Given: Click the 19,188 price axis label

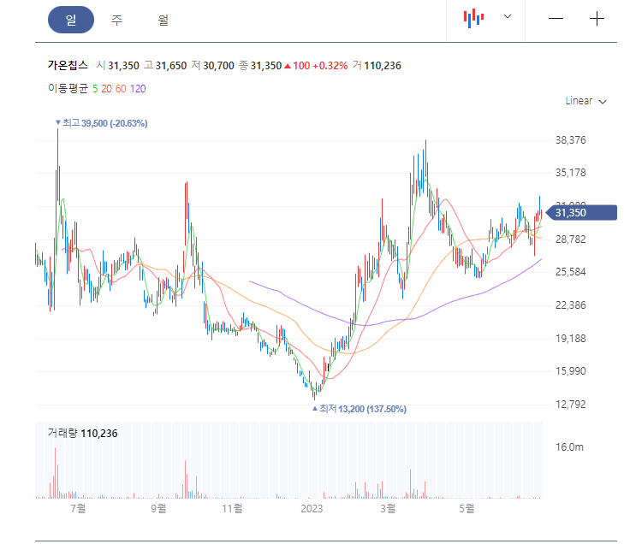Looking at the screenshot, I should 571,339.
